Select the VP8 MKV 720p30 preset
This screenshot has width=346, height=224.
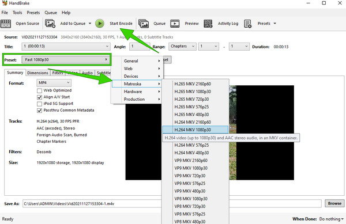pos(195,206)
